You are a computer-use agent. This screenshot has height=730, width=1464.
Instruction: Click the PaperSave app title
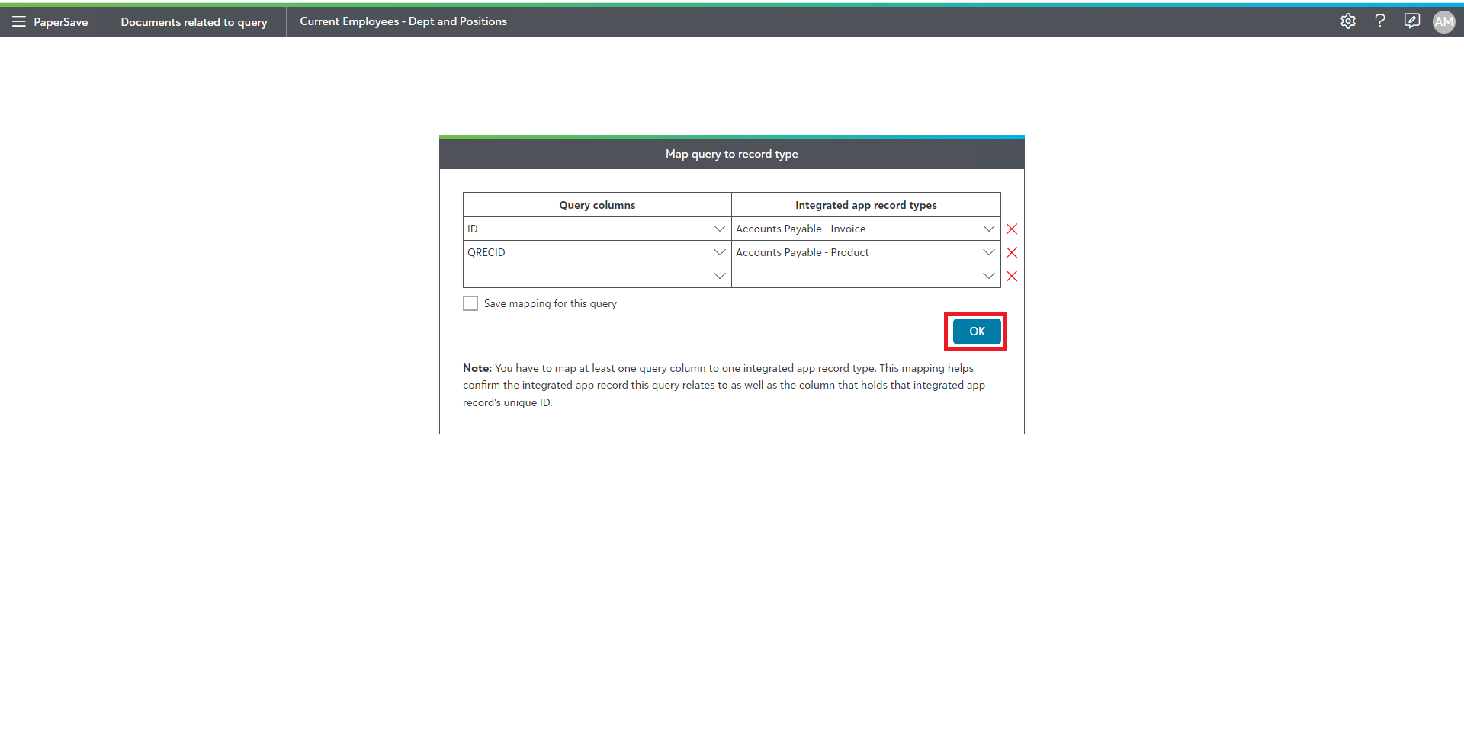(x=61, y=22)
